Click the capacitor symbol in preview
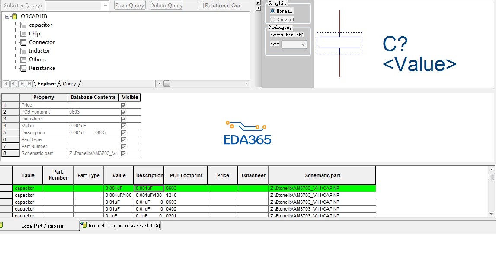The height and width of the screenshot is (265, 496). [x=339, y=44]
